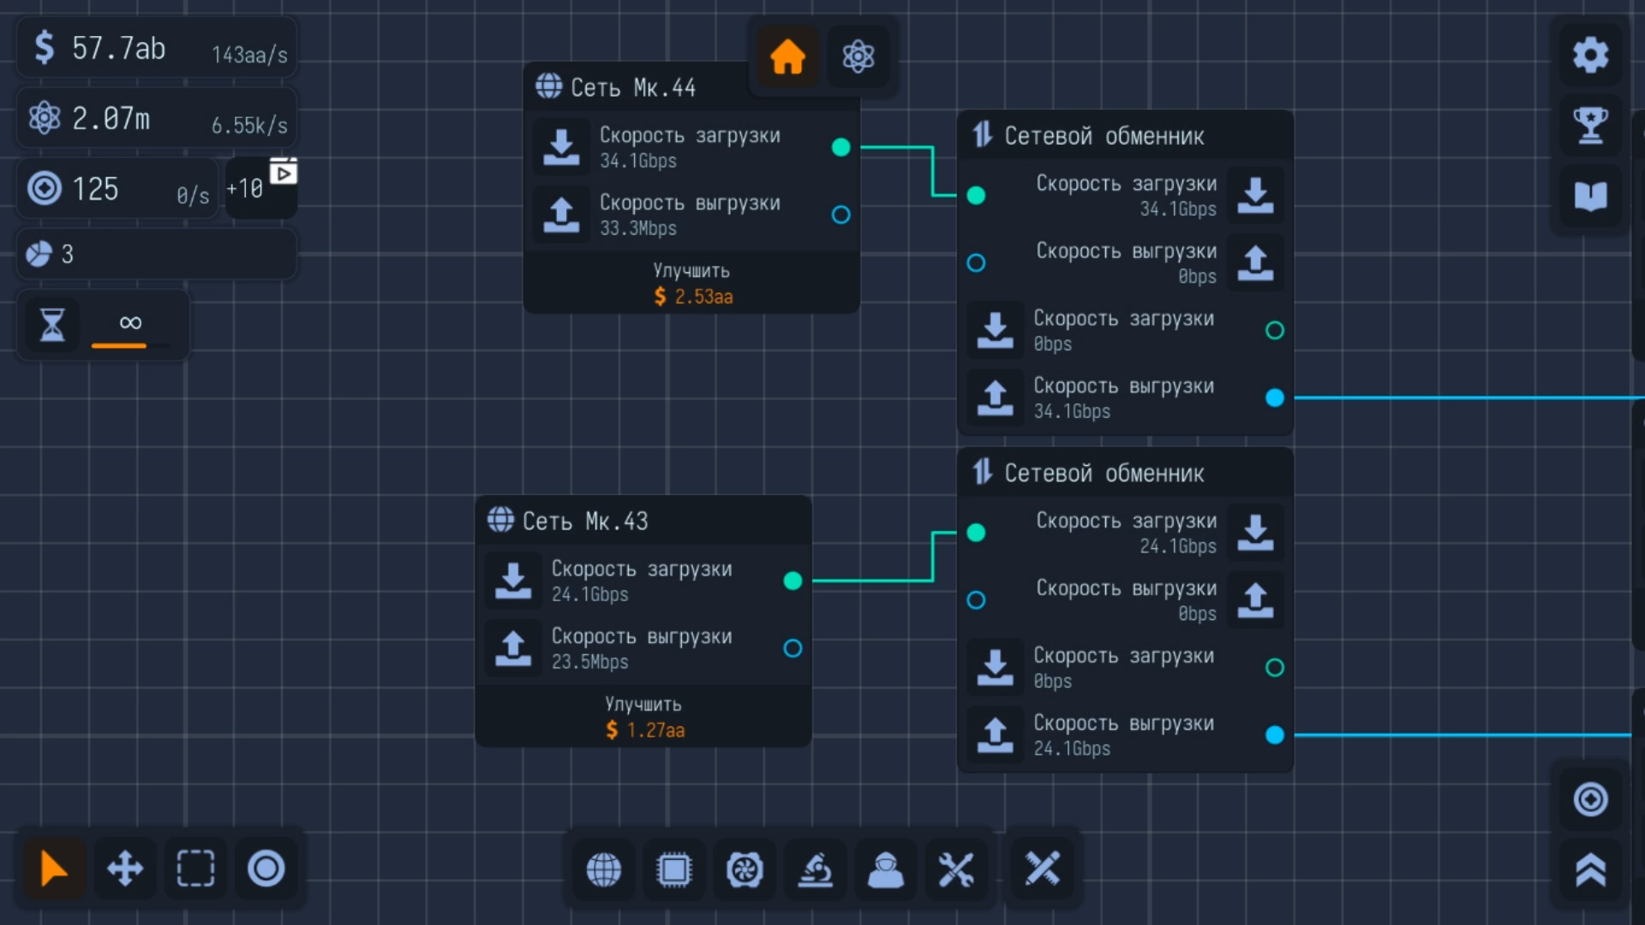Image resolution: width=1645 pixels, height=925 pixels.
Task: Click top exchanger 34.1Gbps download icon
Action: click(x=1255, y=195)
